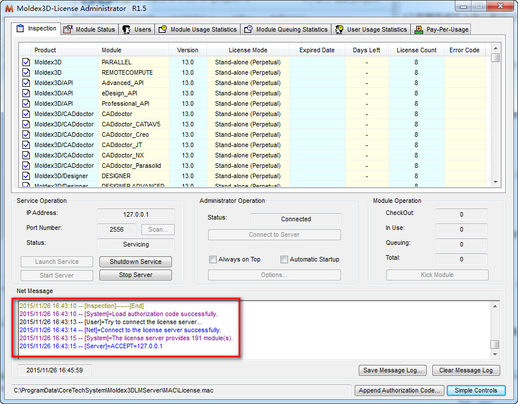Viewport: 518px width, 404px height.
Task: Click the 'Load authorization code successfully' log line
Action: pos(118,314)
